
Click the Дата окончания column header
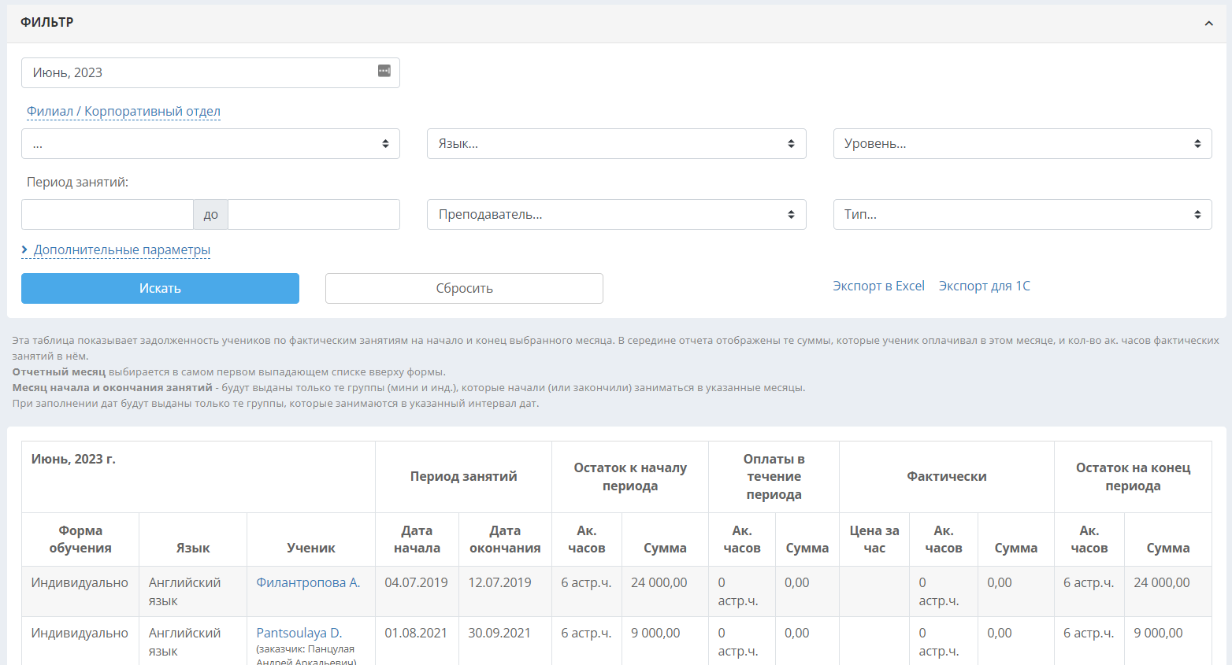505,539
